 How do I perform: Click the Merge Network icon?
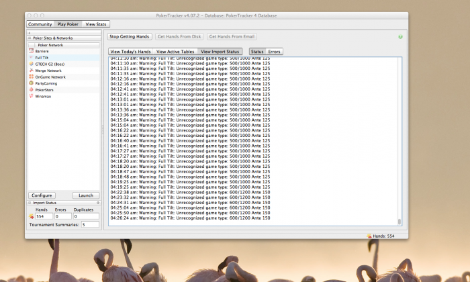click(x=31, y=70)
